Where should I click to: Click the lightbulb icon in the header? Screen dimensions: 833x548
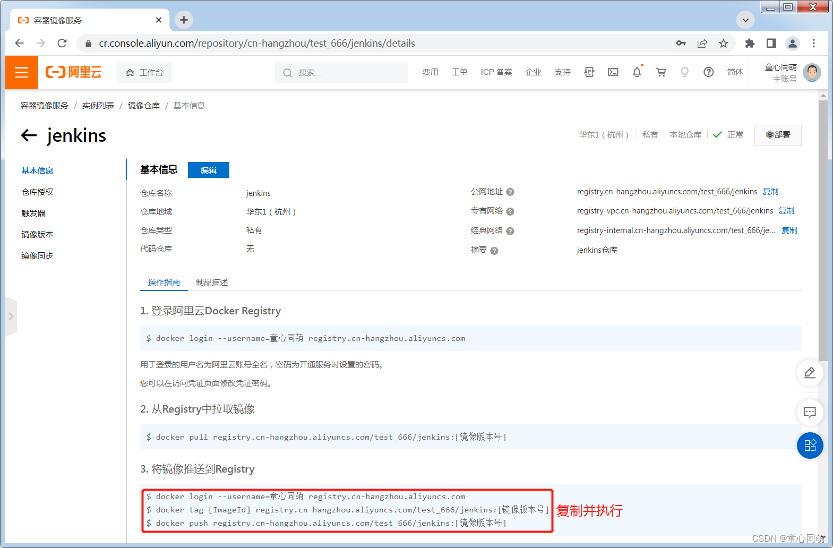(x=685, y=72)
